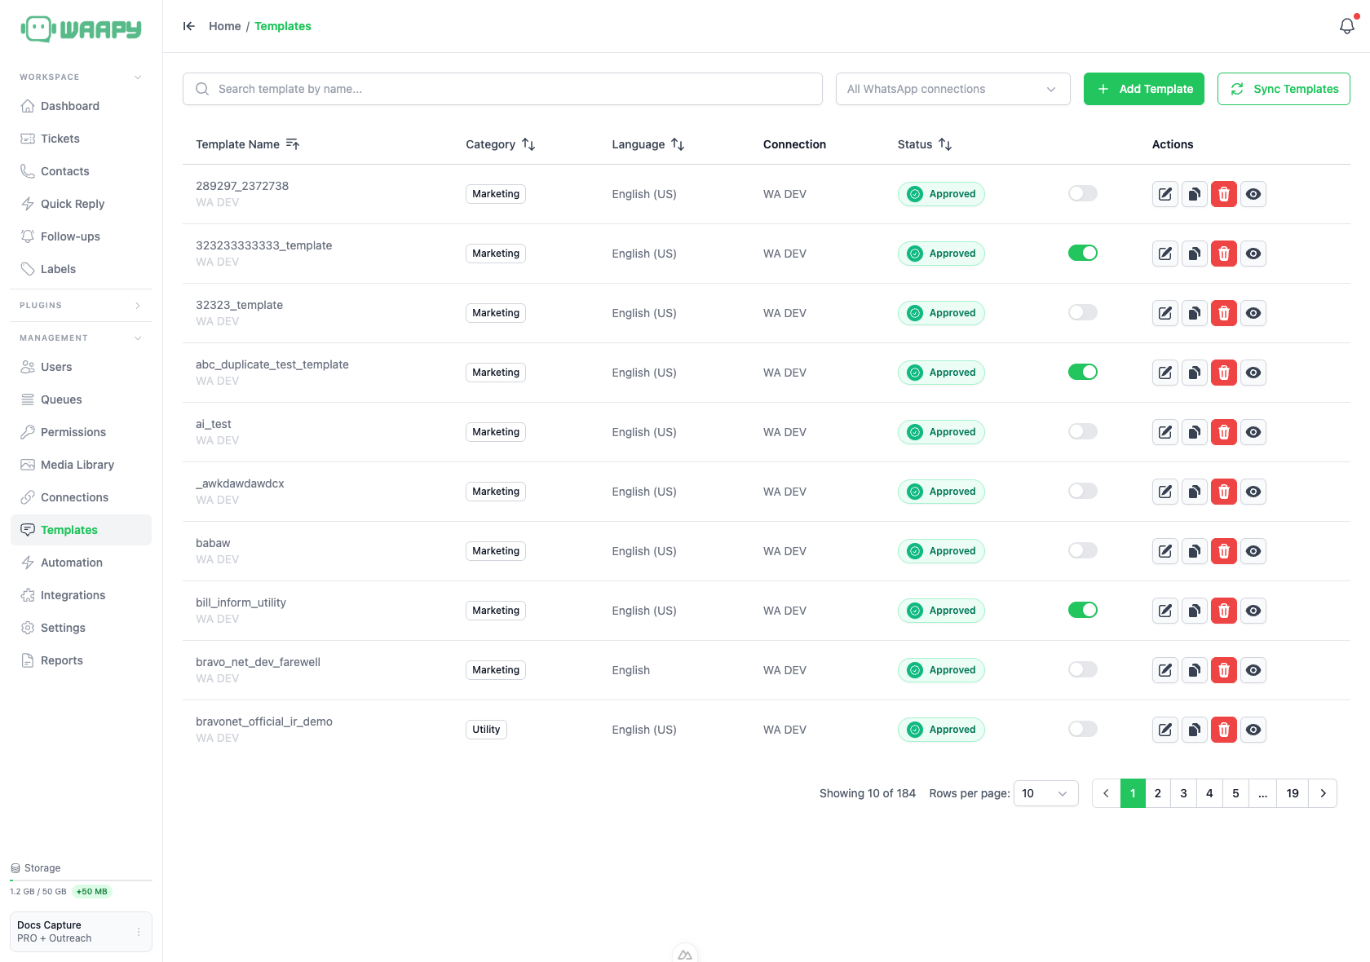Click the Utility category tag
This screenshot has height=962, width=1370.
pos(486,730)
